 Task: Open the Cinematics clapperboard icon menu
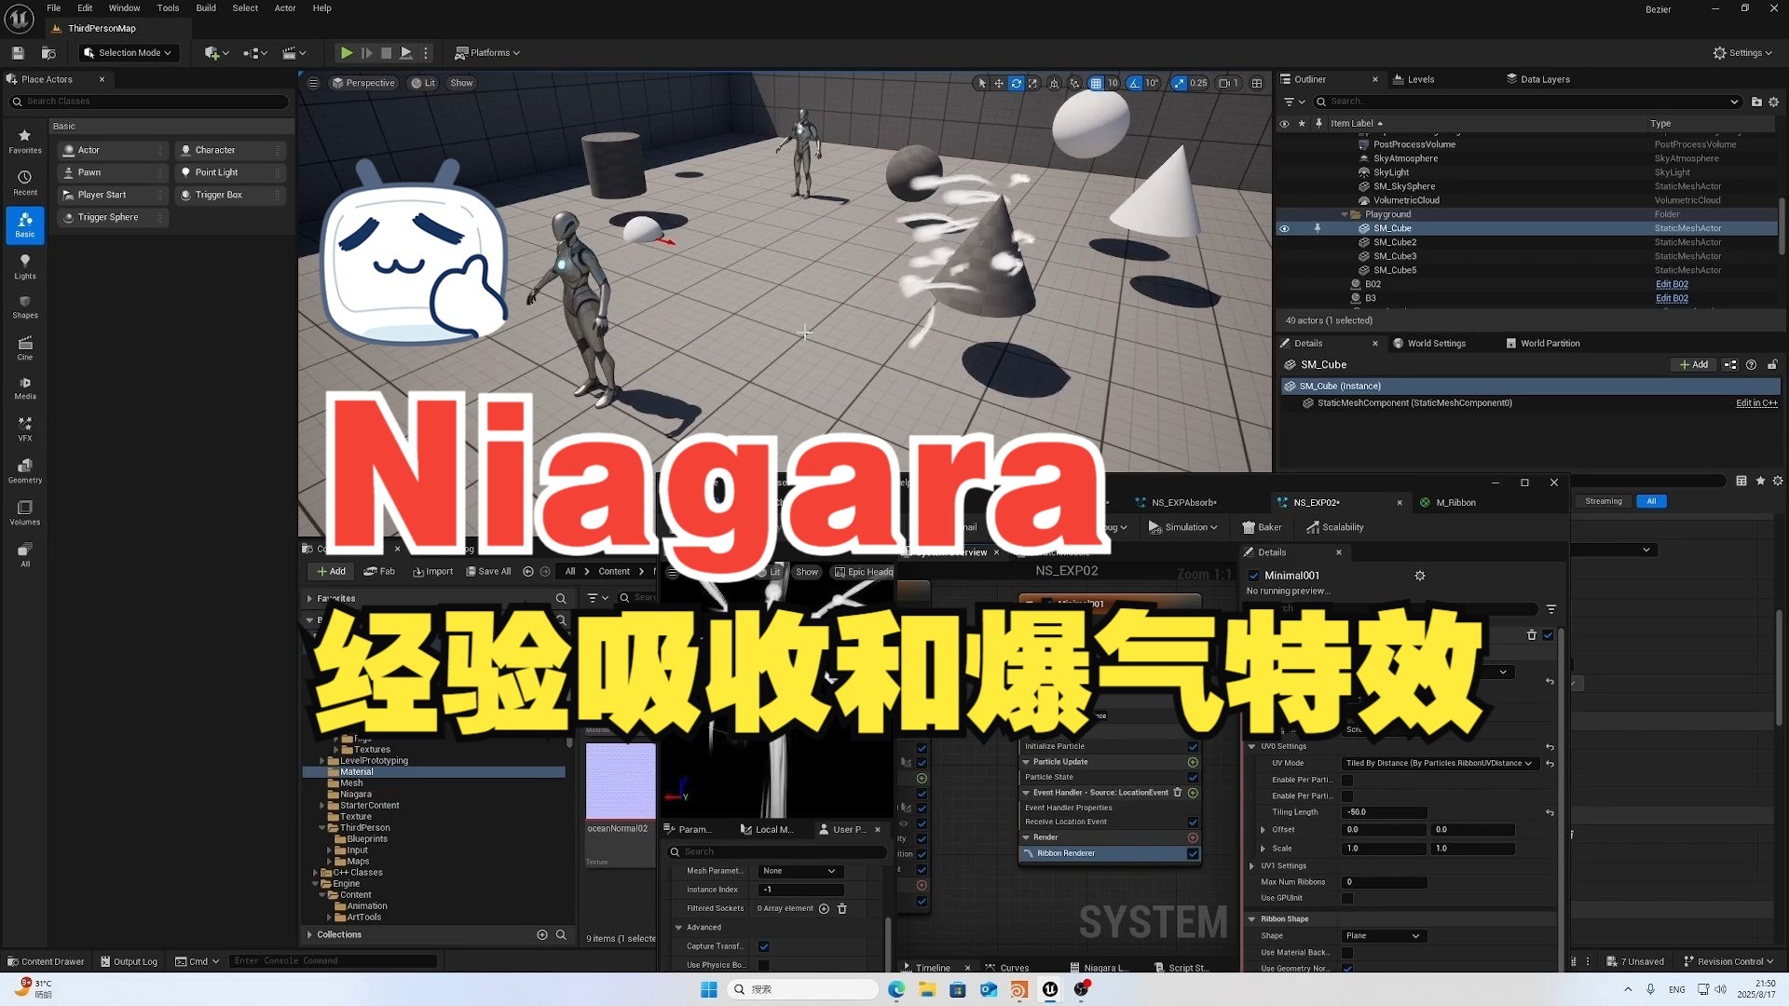coord(294,53)
